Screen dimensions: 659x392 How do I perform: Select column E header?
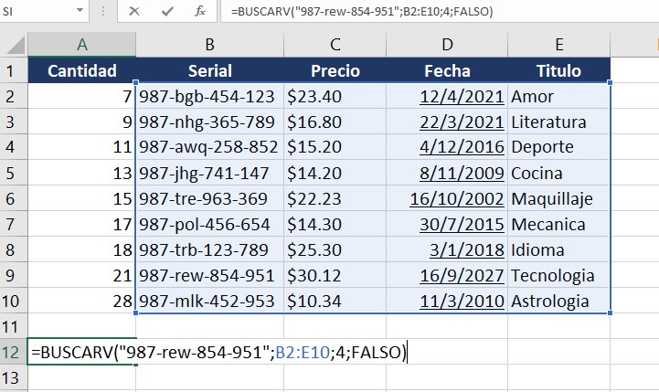pyautogui.click(x=558, y=44)
